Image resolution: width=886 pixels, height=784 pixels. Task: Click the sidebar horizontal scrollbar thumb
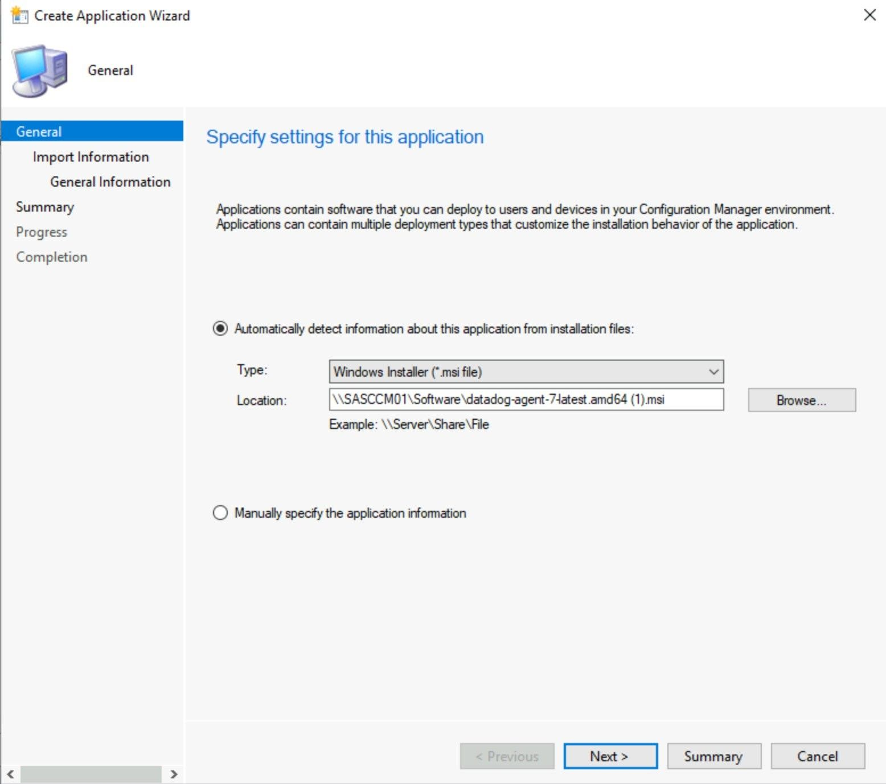click(91, 774)
